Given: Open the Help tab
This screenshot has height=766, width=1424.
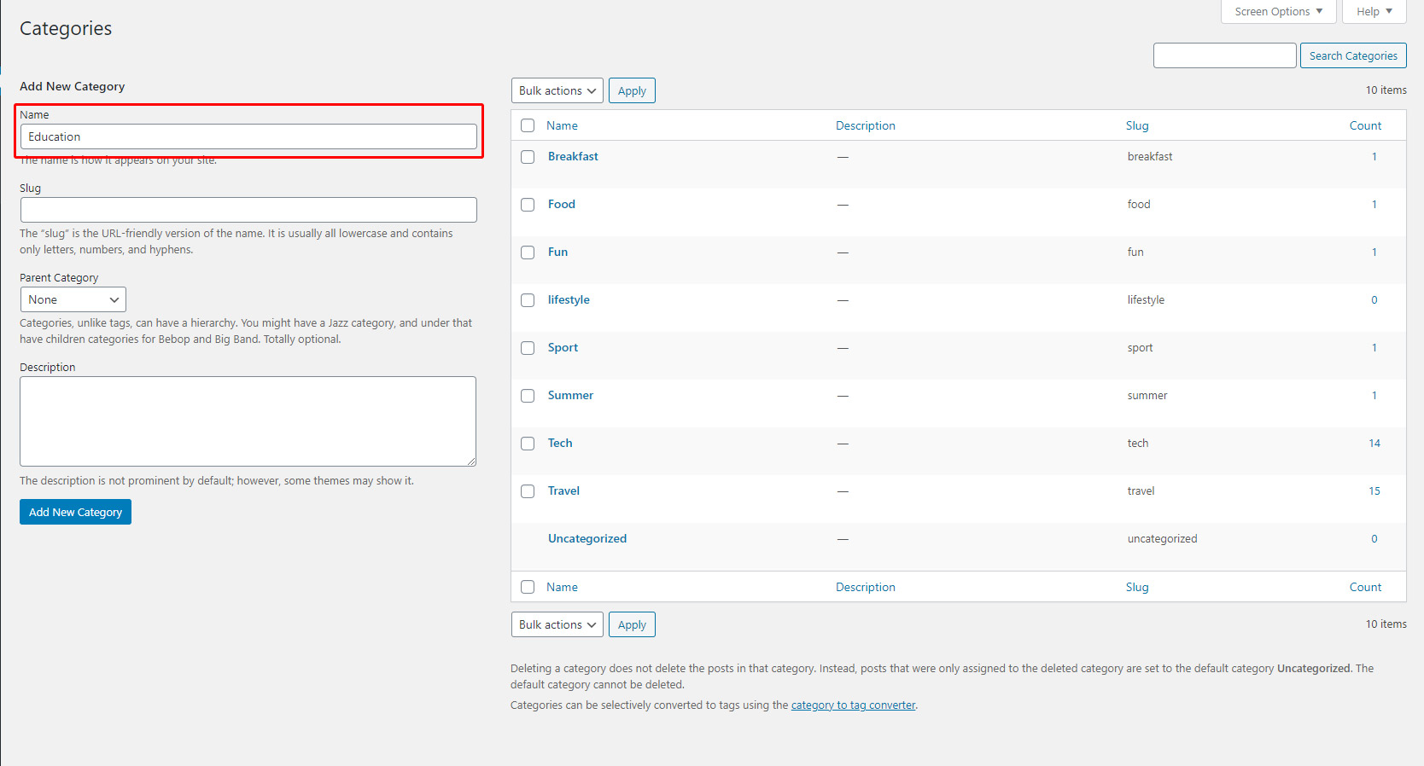Looking at the screenshot, I should pos(1374,12).
